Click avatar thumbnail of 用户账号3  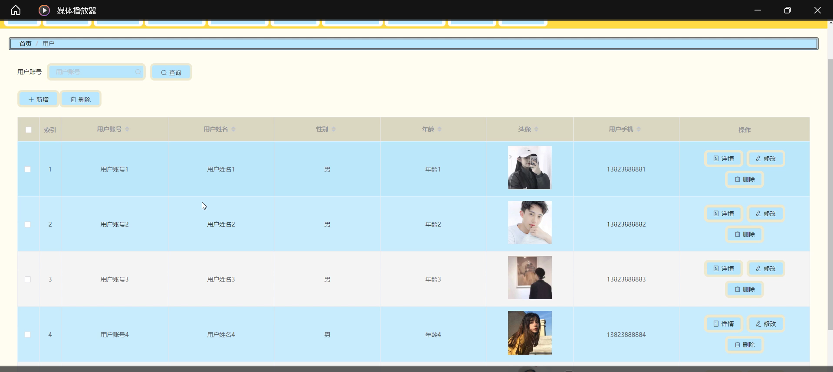tap(530, 278)
